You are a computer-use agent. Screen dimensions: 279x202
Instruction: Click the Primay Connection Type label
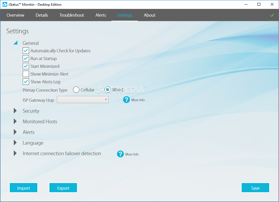(45, 90)
